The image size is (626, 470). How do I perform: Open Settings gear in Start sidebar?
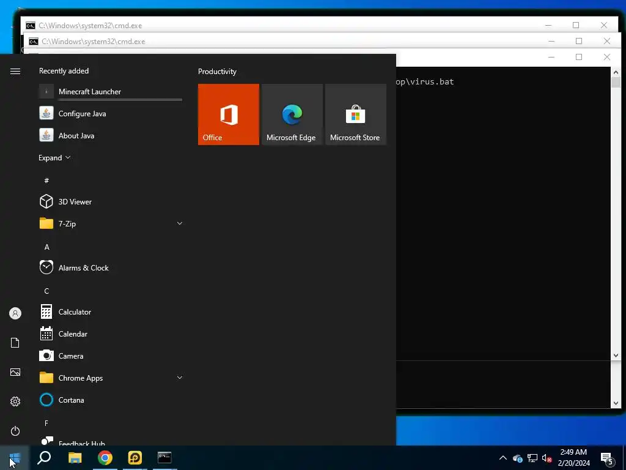15,401
